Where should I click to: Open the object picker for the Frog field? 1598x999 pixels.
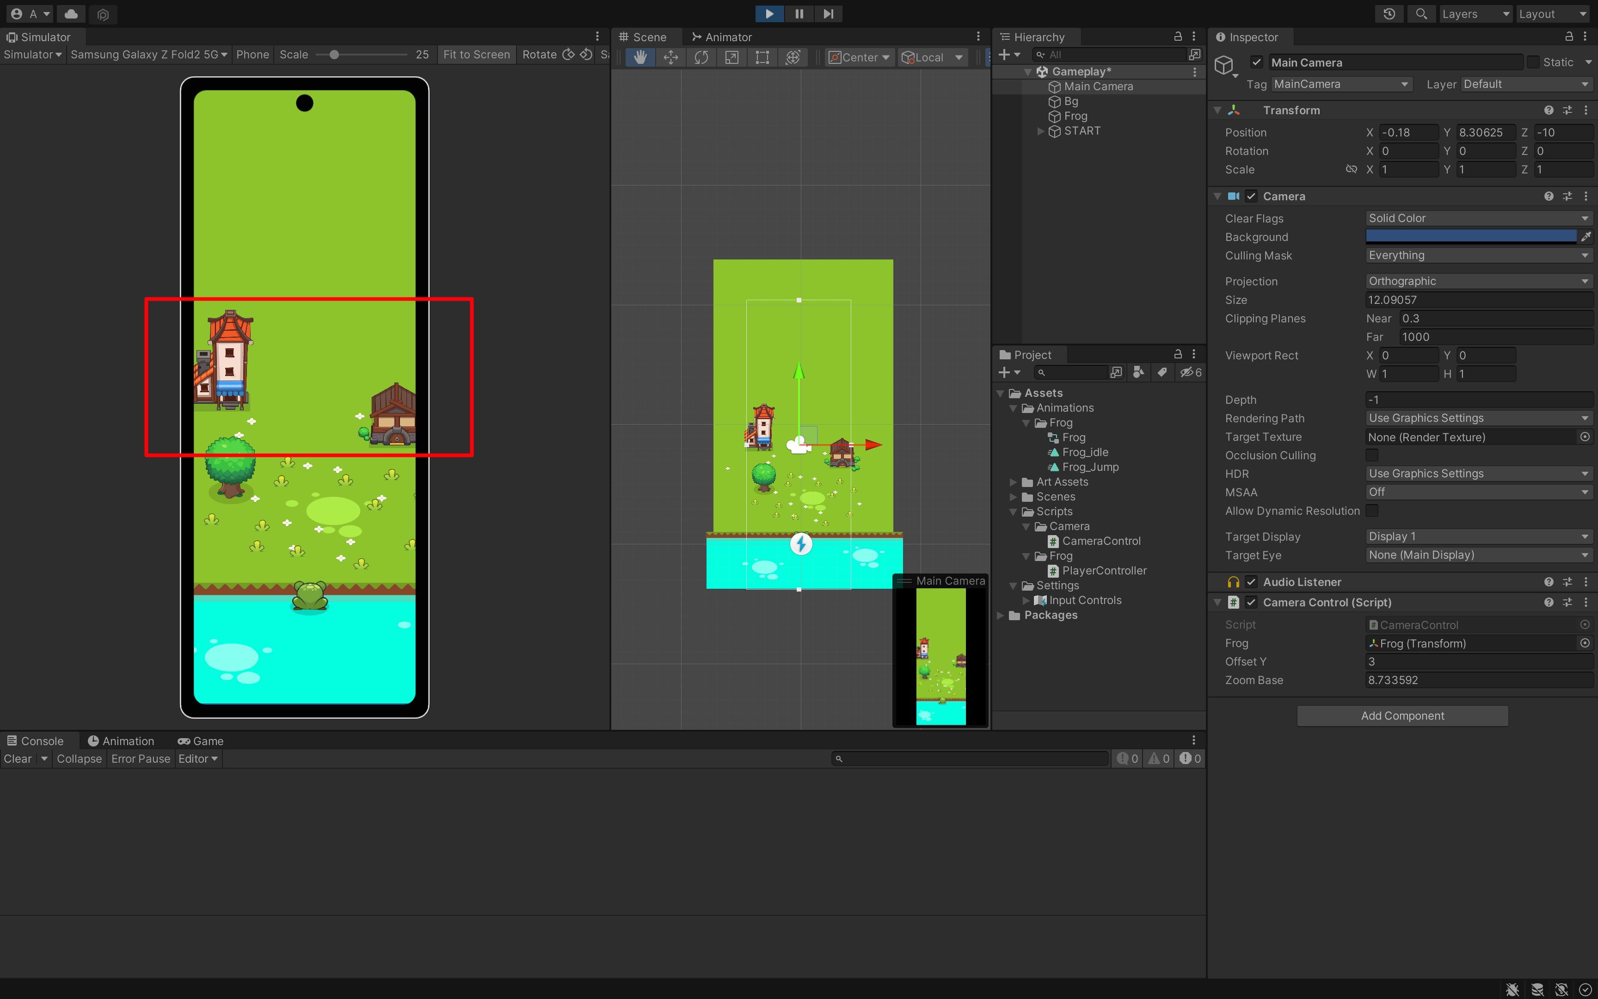coord(1585,643)
